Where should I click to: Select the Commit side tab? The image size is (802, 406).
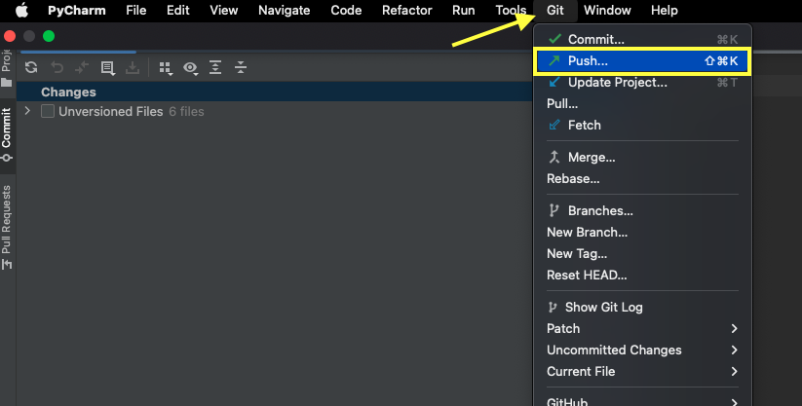7,134
